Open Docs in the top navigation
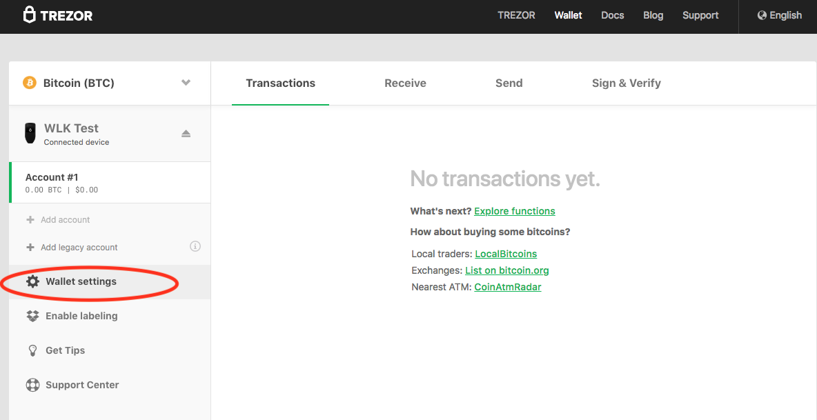The height and width of the screenshot is (420, 817). pos(612,15)
